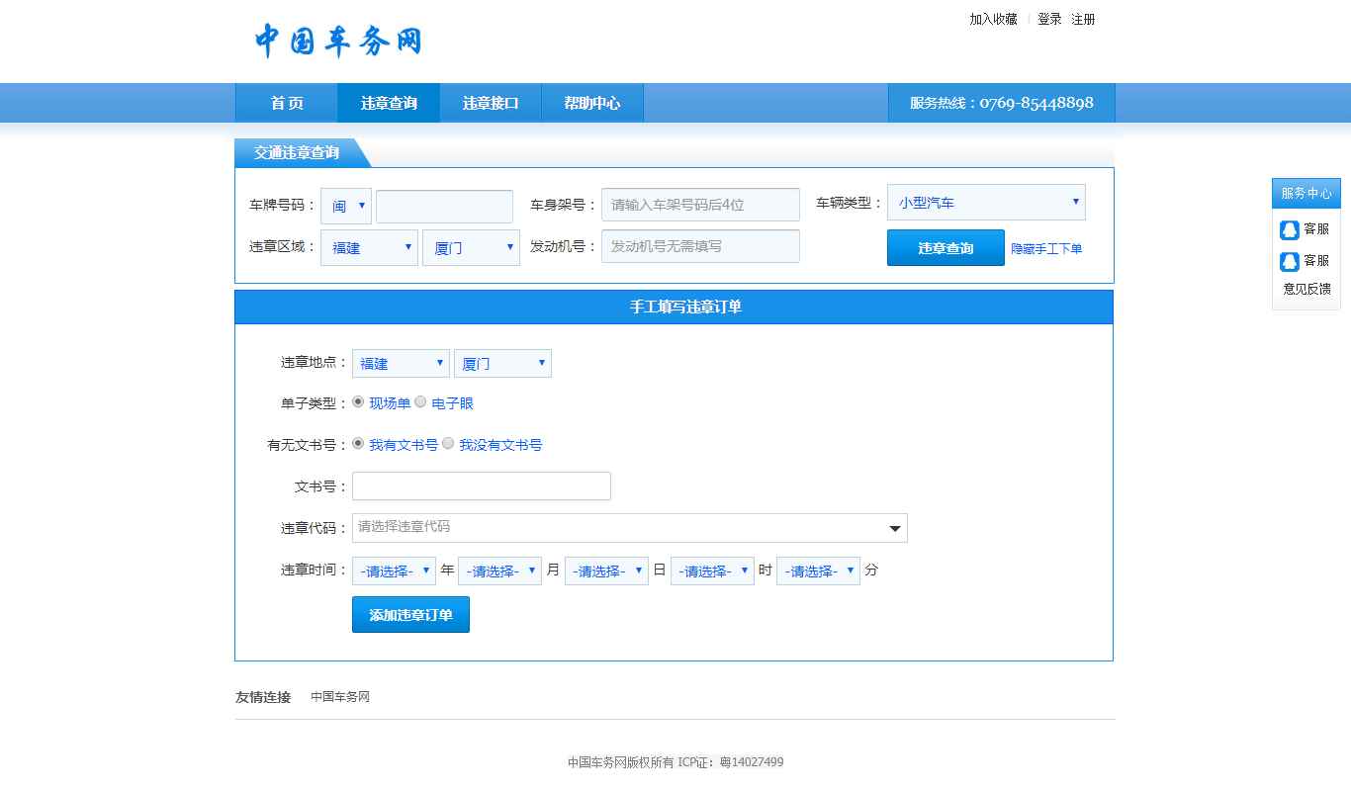The image size is (1351, 791).
Task: Click the 中国车务网 site logo
Action: pos(338,41)
